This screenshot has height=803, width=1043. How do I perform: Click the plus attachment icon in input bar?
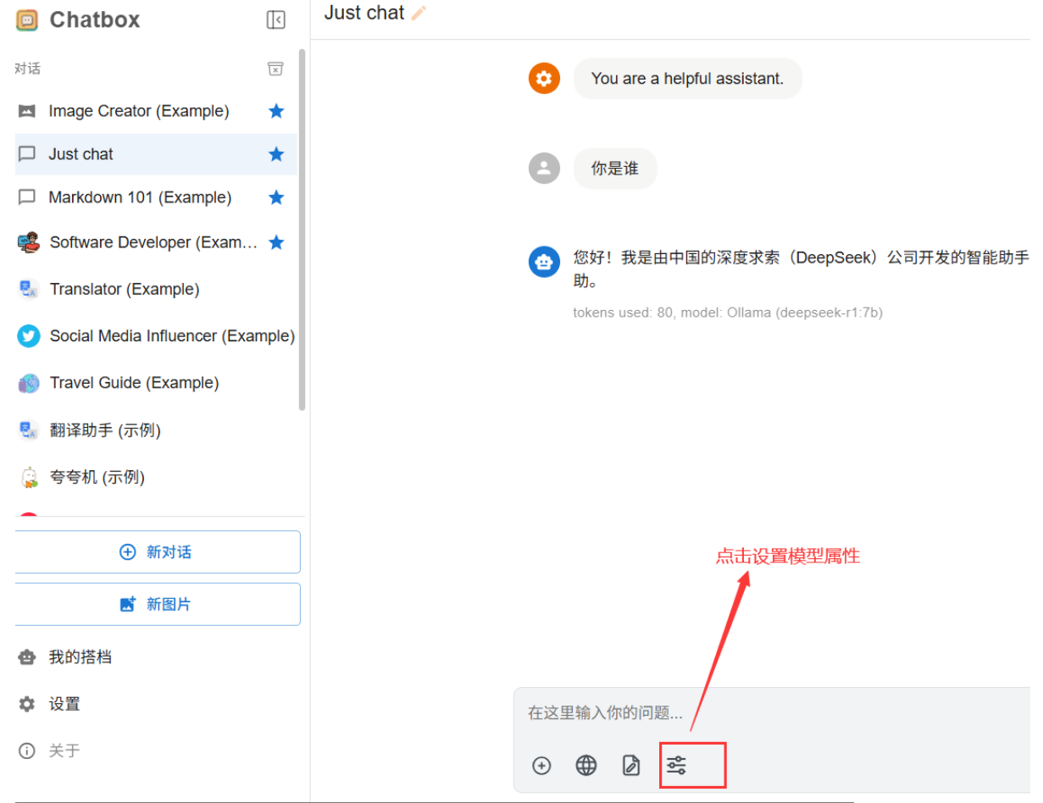(541, 766)
